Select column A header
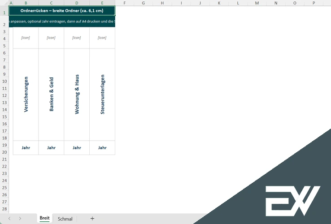The height and width of the screenshot is (224, 331). click(11, 3)
